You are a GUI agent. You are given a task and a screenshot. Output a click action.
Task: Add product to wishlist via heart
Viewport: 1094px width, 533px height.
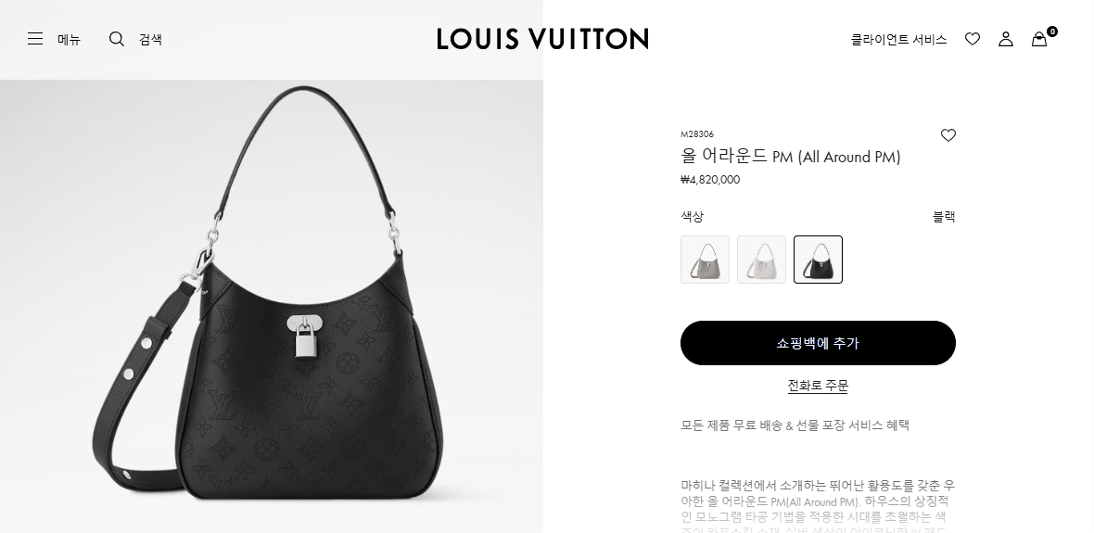click(x=948, y=135)
